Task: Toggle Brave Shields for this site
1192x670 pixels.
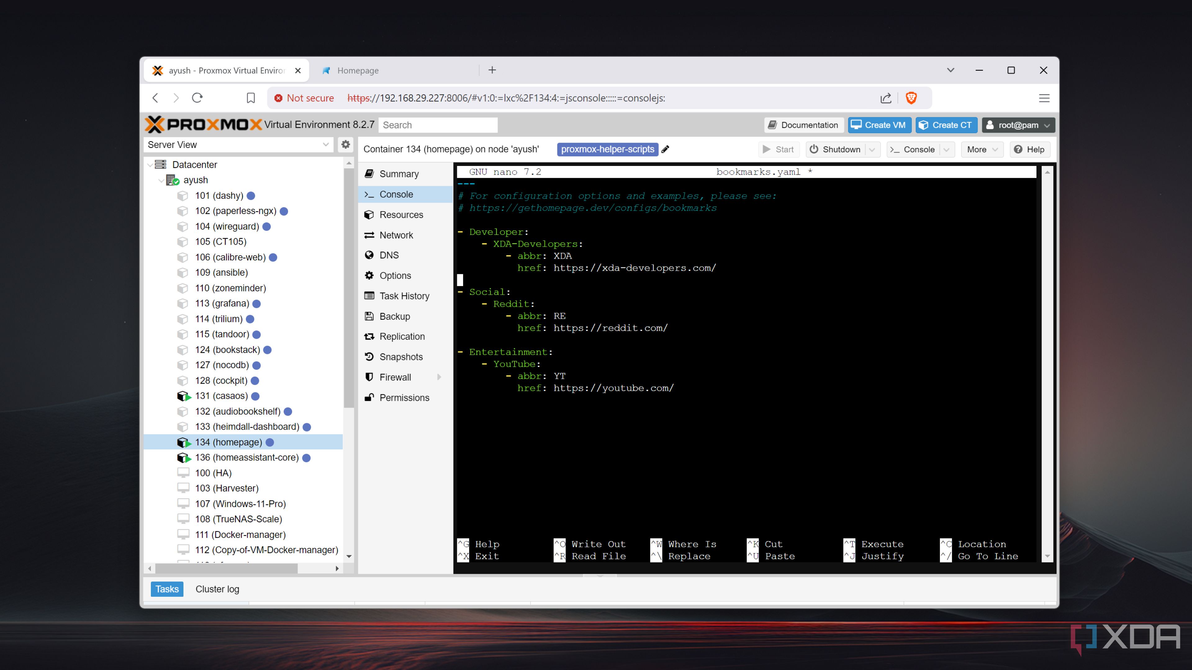Action: point(911,98)
